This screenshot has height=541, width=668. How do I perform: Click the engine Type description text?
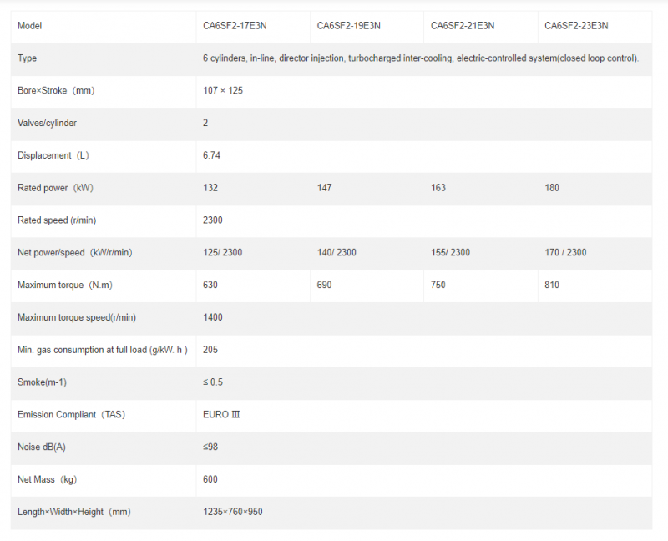click(x=421, y=58)
